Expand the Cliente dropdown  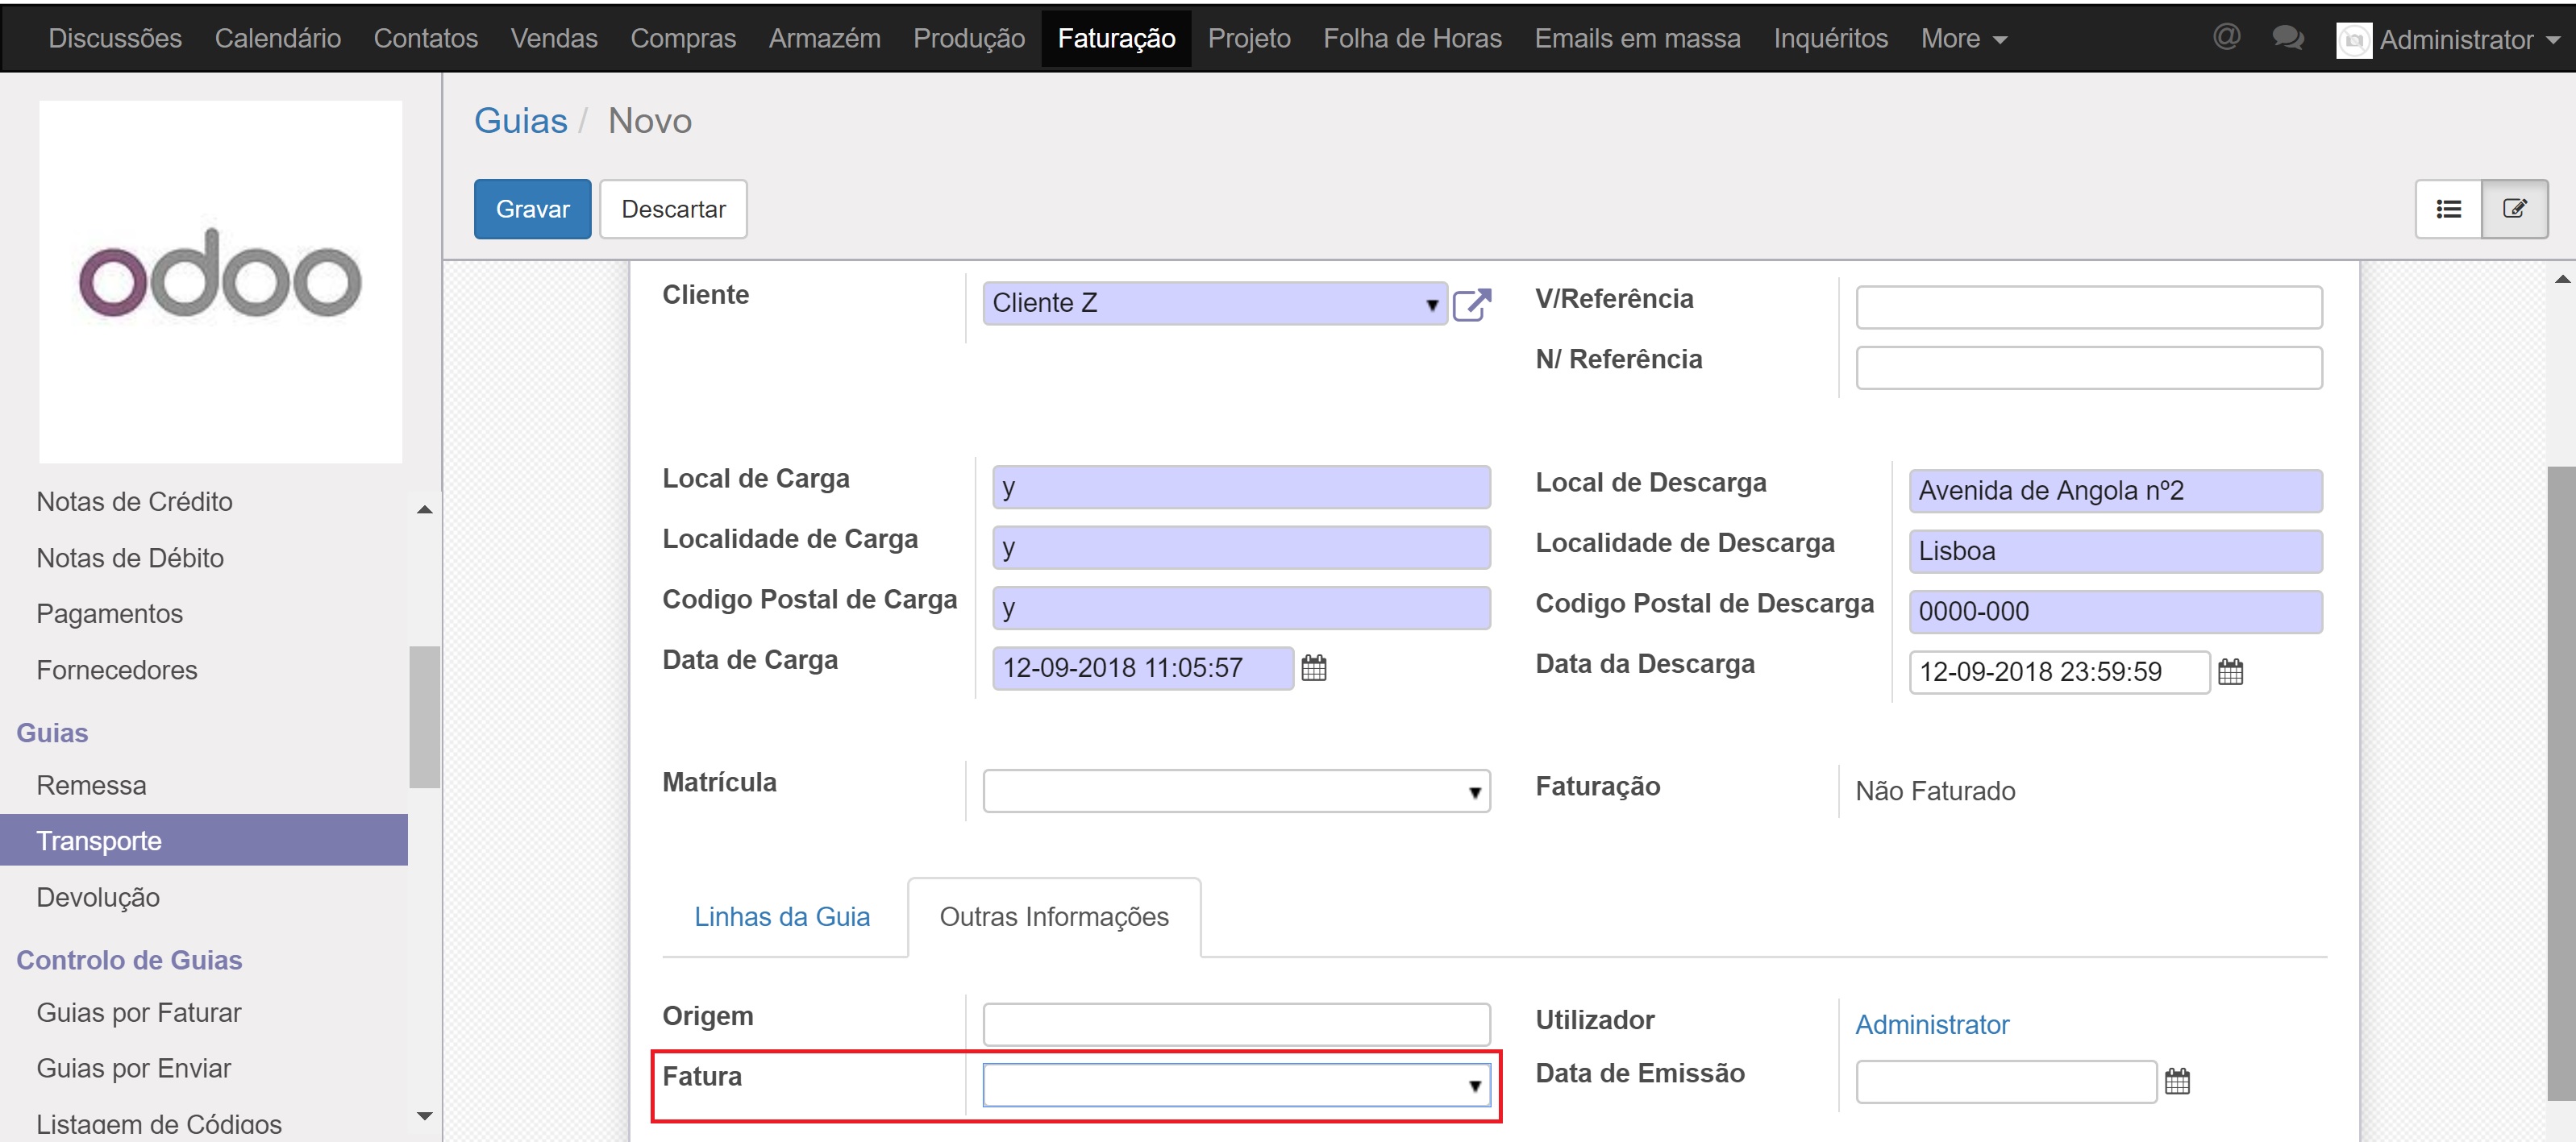tap(1432, 305)
